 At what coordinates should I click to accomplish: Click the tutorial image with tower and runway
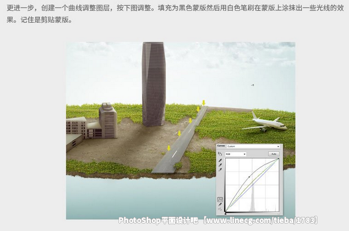[181, 131]
